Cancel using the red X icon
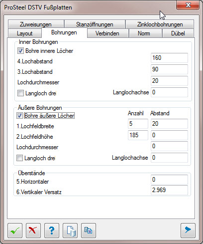Image resolution: width=203 pixels, height=244 pixels. pyautogui.click(x=33, y=231)
